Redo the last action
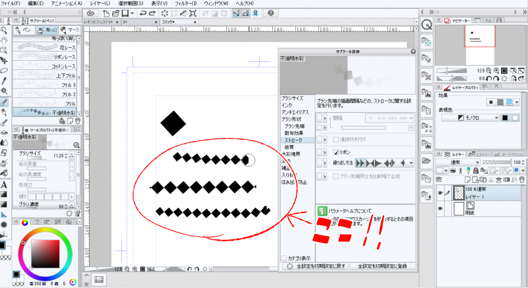The width and height of the screenshot is (528, 288). point(152,13)
